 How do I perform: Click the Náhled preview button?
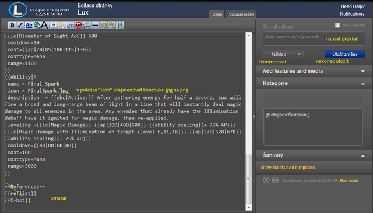pos(279,54)
